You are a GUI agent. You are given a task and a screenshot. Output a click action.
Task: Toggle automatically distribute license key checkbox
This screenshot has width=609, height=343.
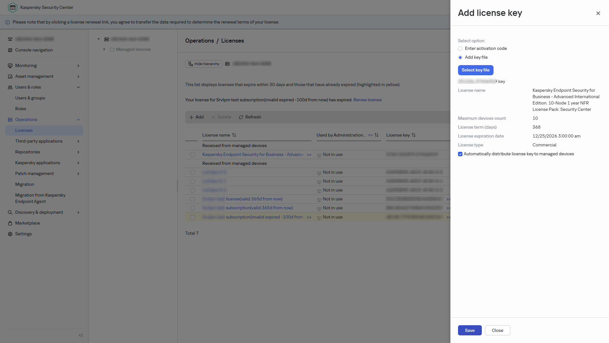460,154
